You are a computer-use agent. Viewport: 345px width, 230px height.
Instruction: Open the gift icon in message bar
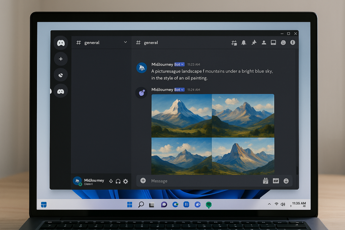(x=265, y=181)
